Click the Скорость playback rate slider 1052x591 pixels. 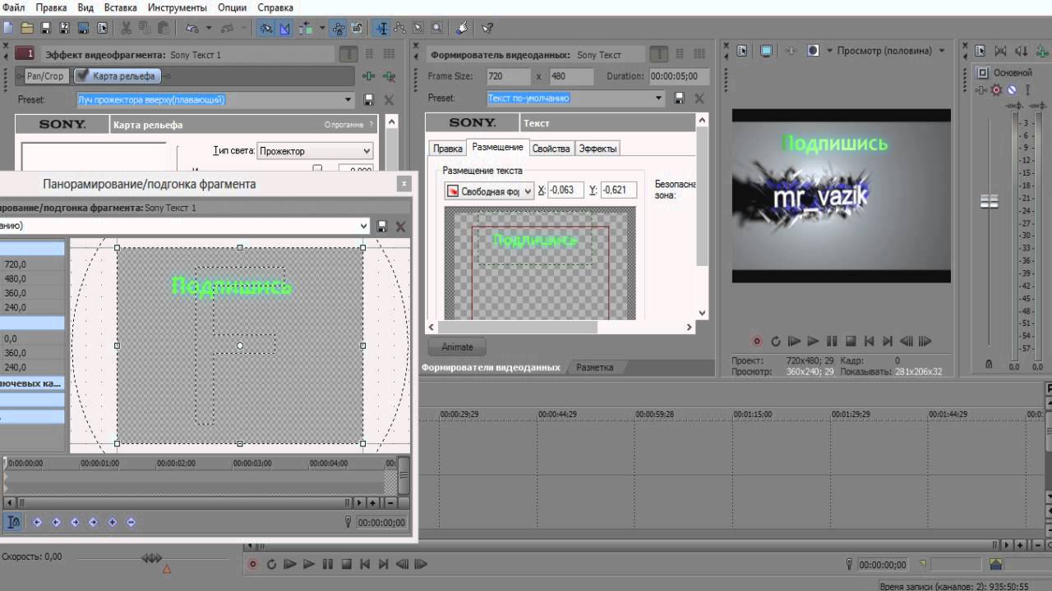click(152, 558)
